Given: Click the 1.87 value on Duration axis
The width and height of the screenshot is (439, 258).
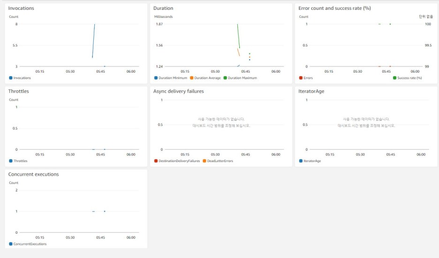Looking at the screenshot, I should click(159, 24).
